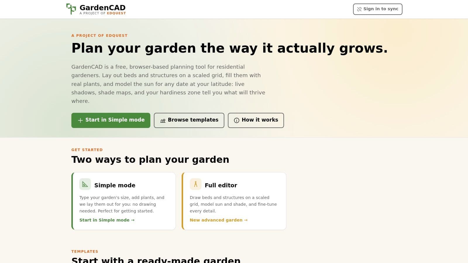Click the "Plan your garden the way it actually grows." headline
The height and width of the screenshot is (263, 468).
230,48
